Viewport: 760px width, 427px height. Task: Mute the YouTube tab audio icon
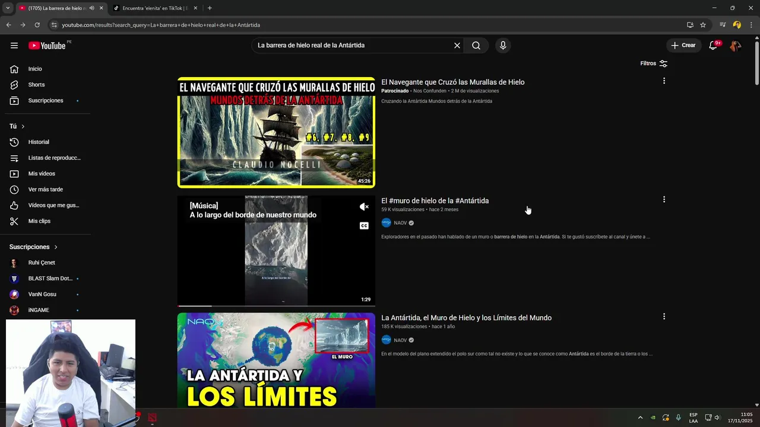(91, 8)
